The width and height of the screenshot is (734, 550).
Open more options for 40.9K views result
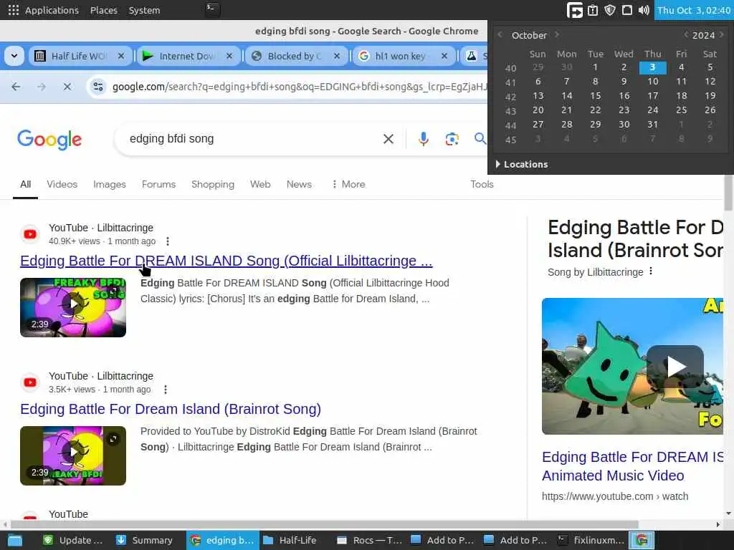[x=168, y=241]
